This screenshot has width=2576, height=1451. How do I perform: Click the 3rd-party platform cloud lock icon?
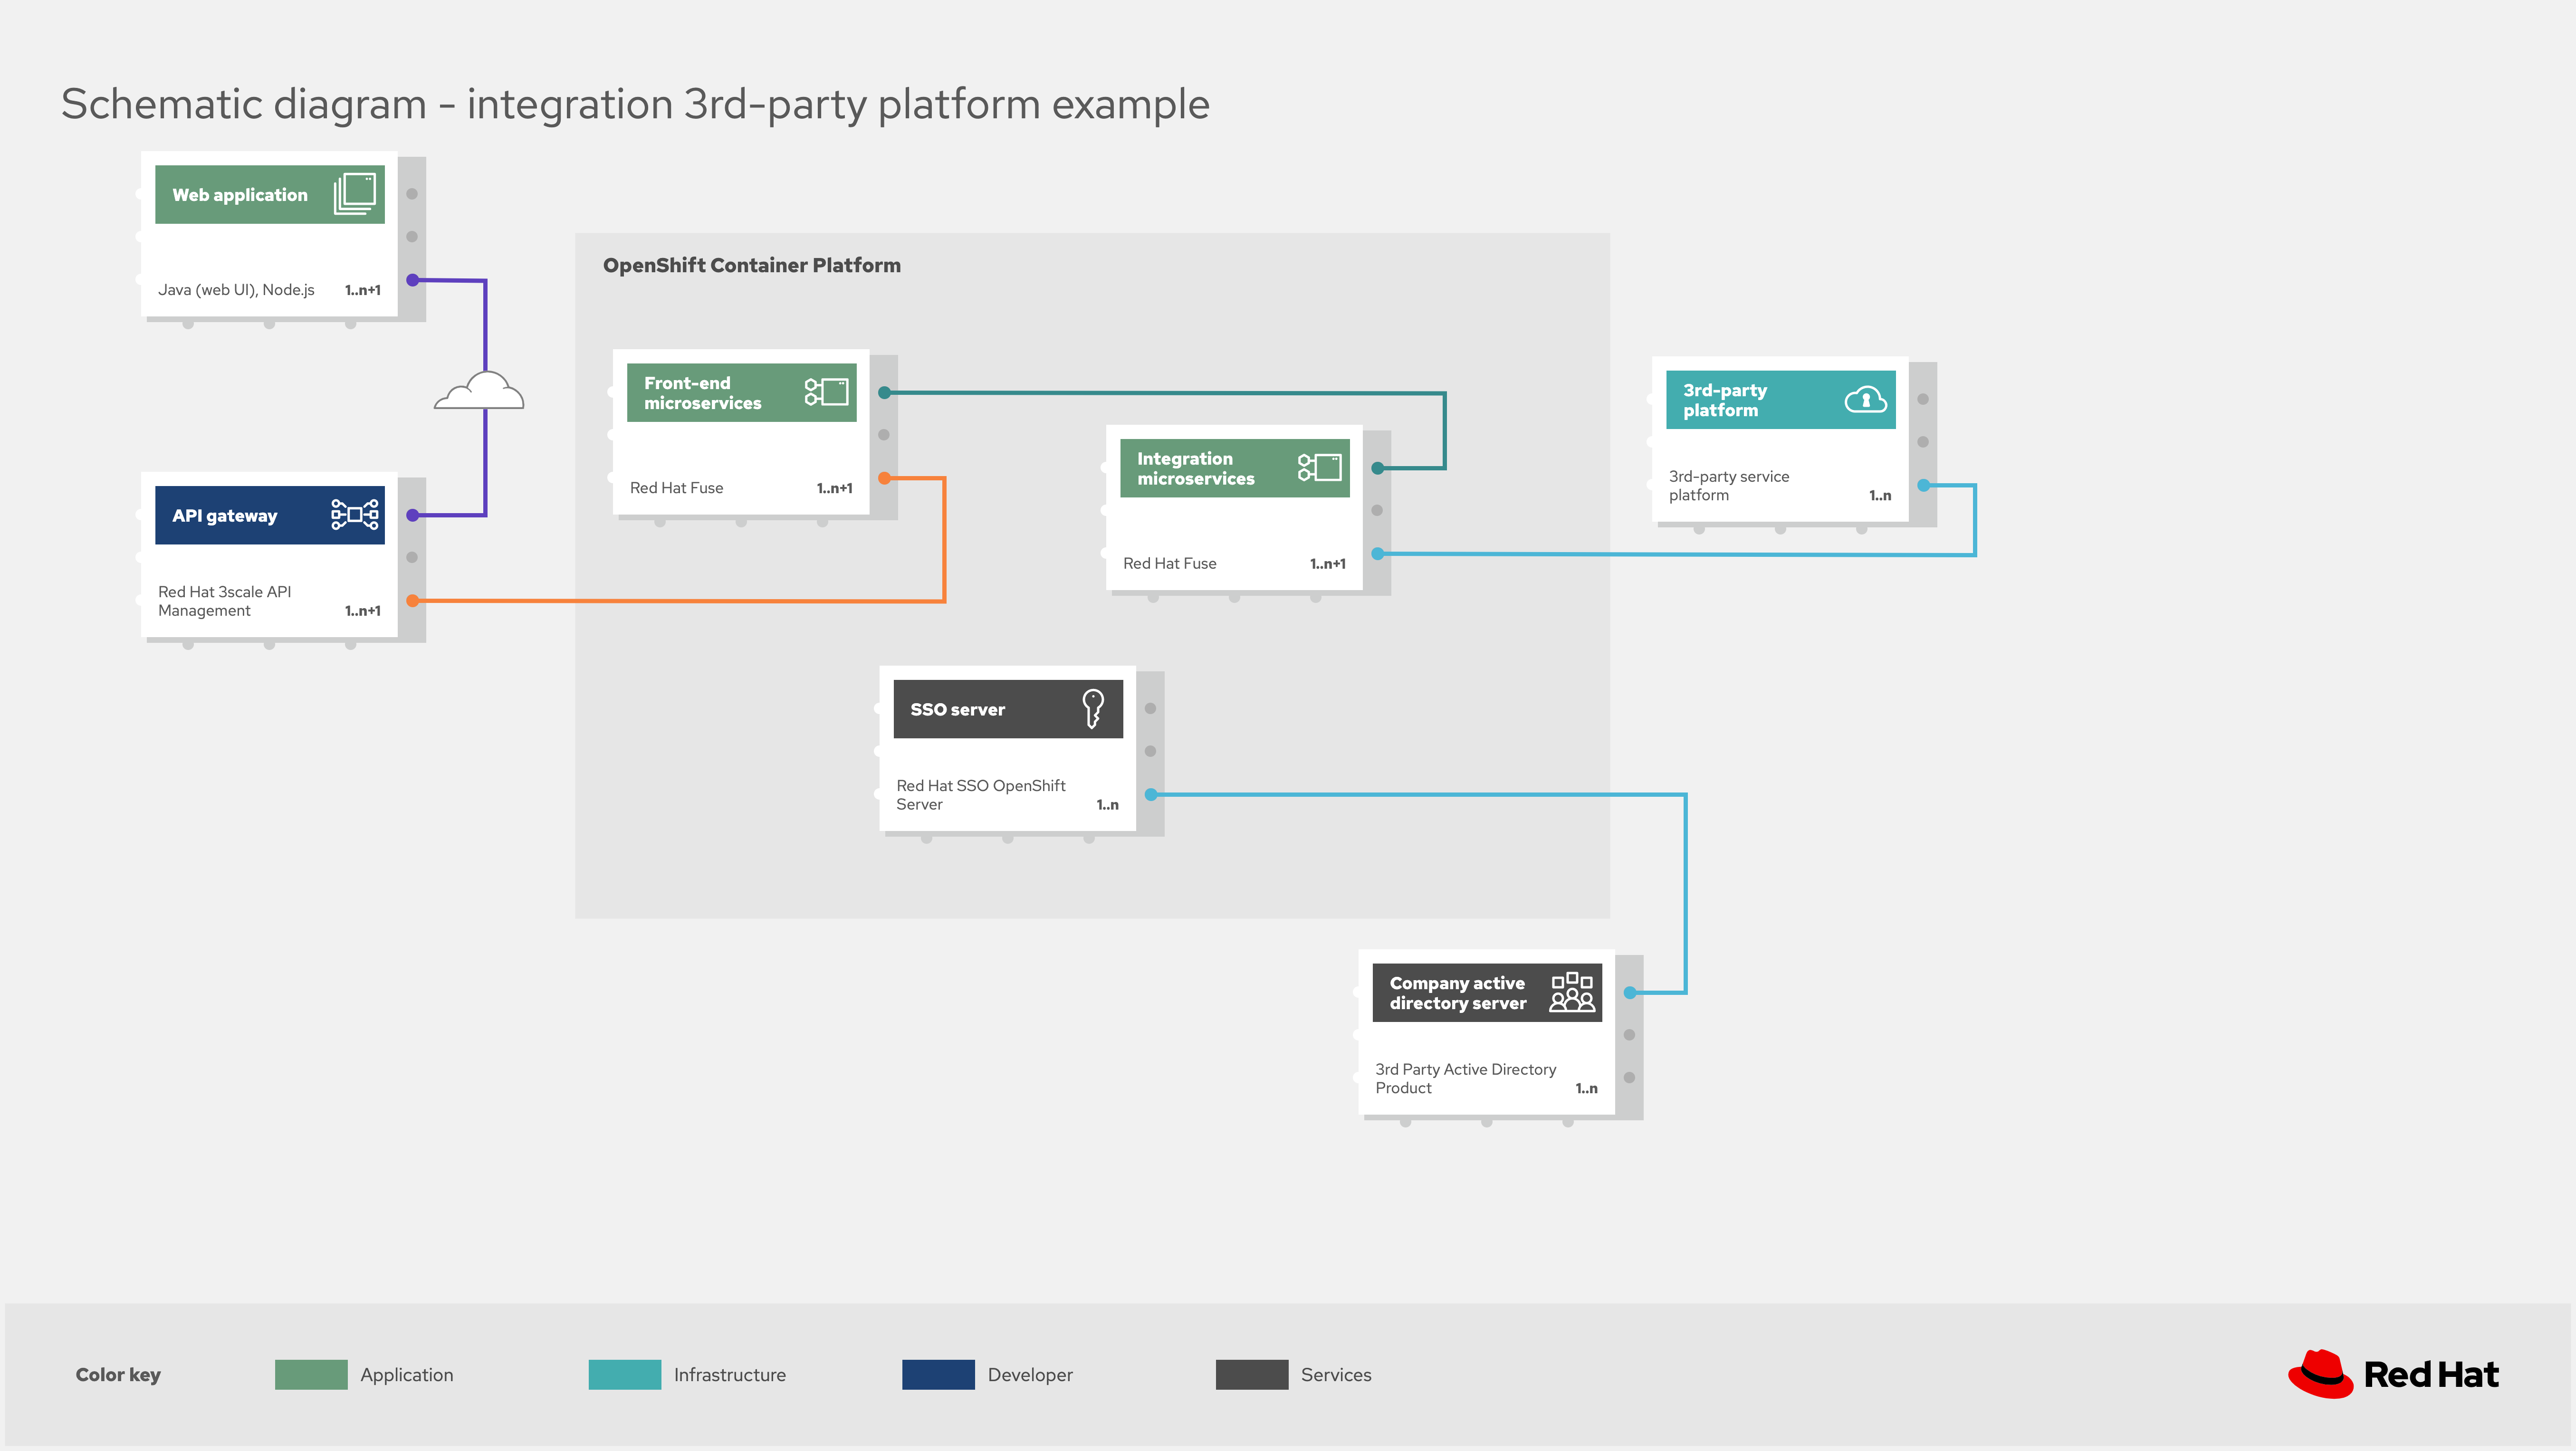point(1865,400)
